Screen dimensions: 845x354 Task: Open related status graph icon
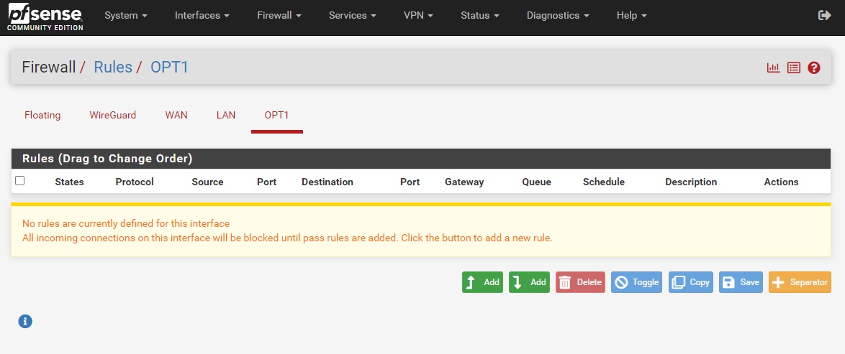[774, 67]
